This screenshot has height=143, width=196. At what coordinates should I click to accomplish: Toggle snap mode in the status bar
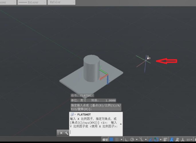click(x=117, y=140)
